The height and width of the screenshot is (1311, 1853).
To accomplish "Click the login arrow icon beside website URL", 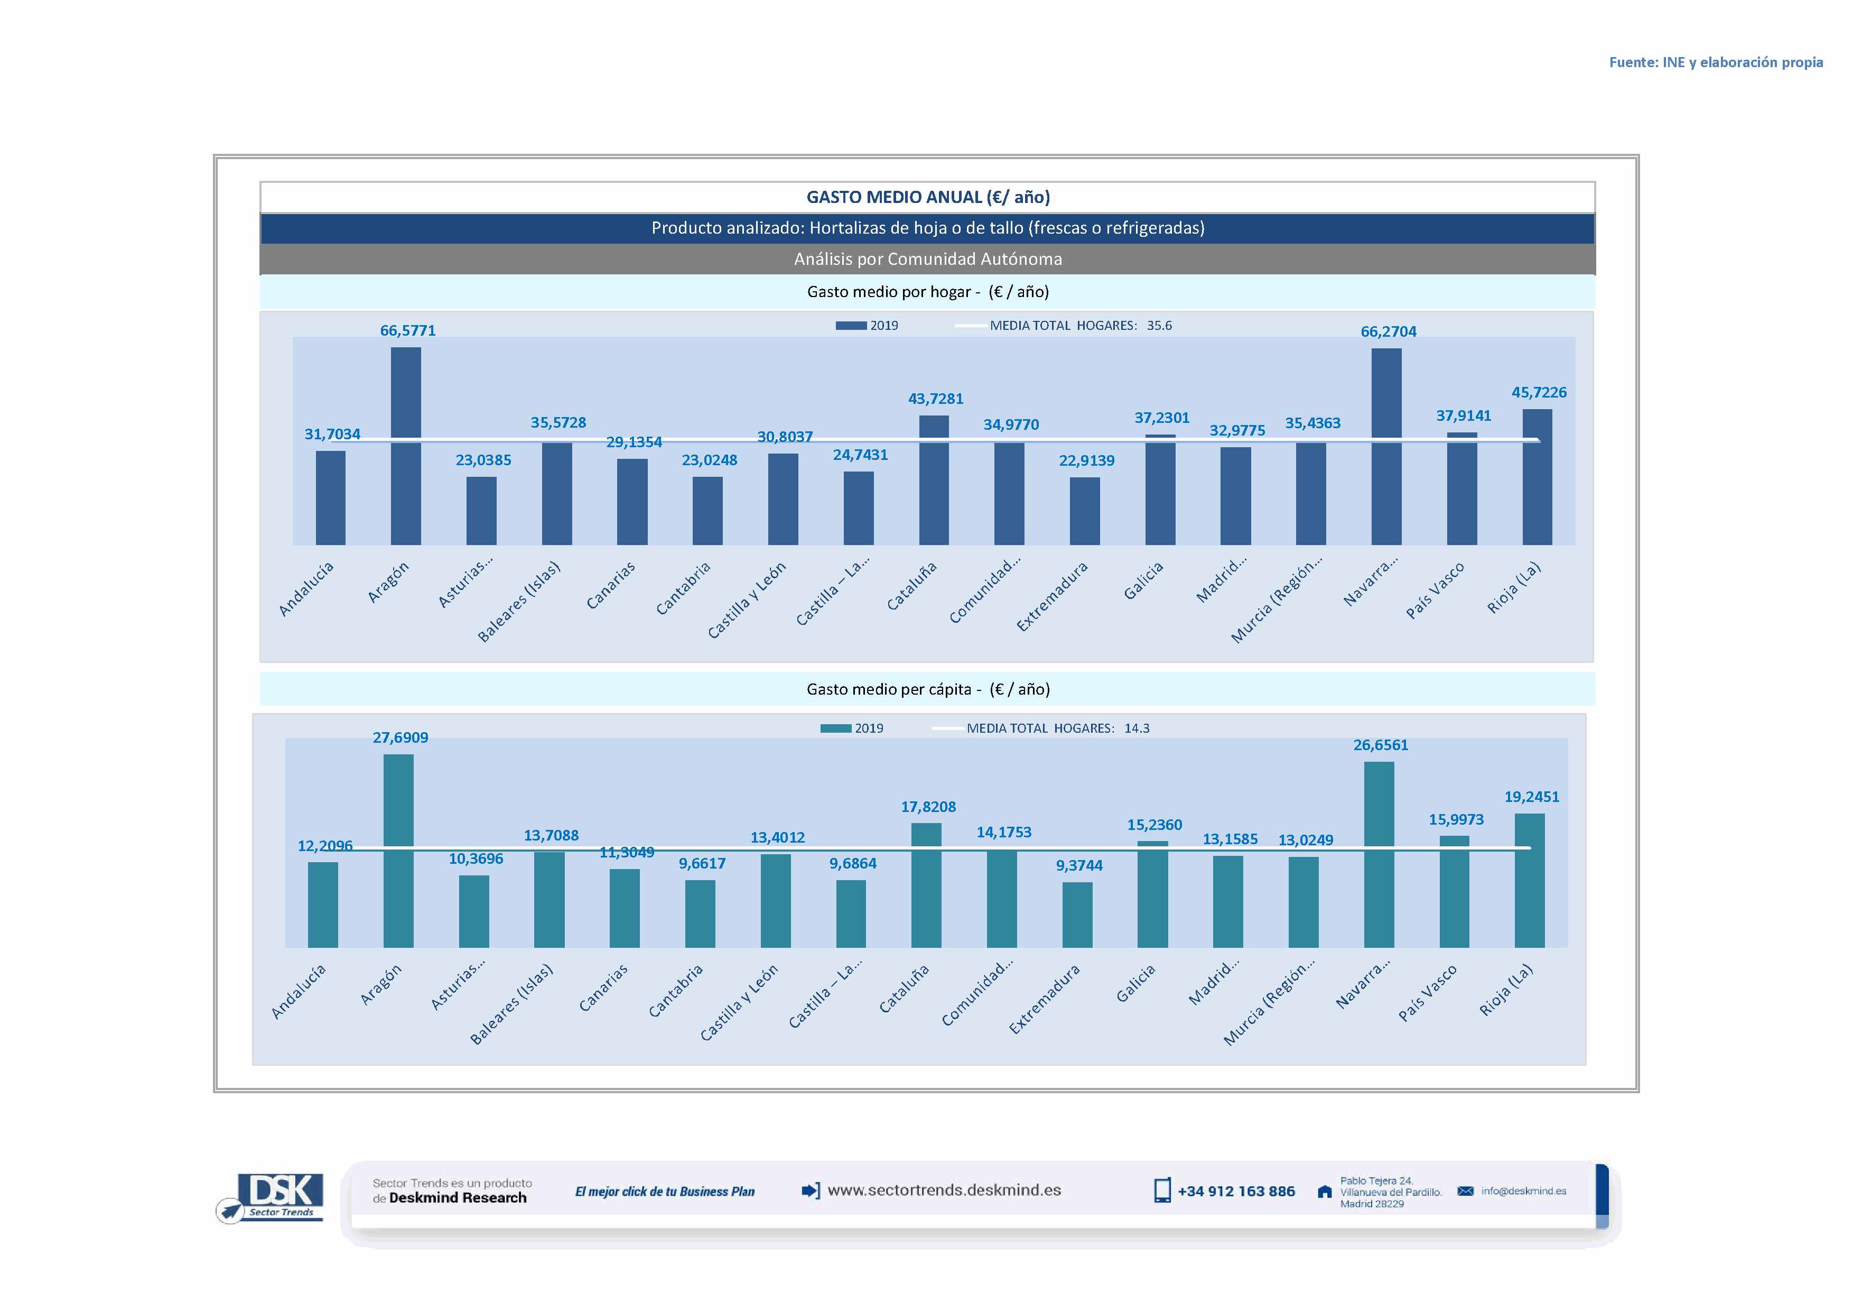I will 811,1190.
